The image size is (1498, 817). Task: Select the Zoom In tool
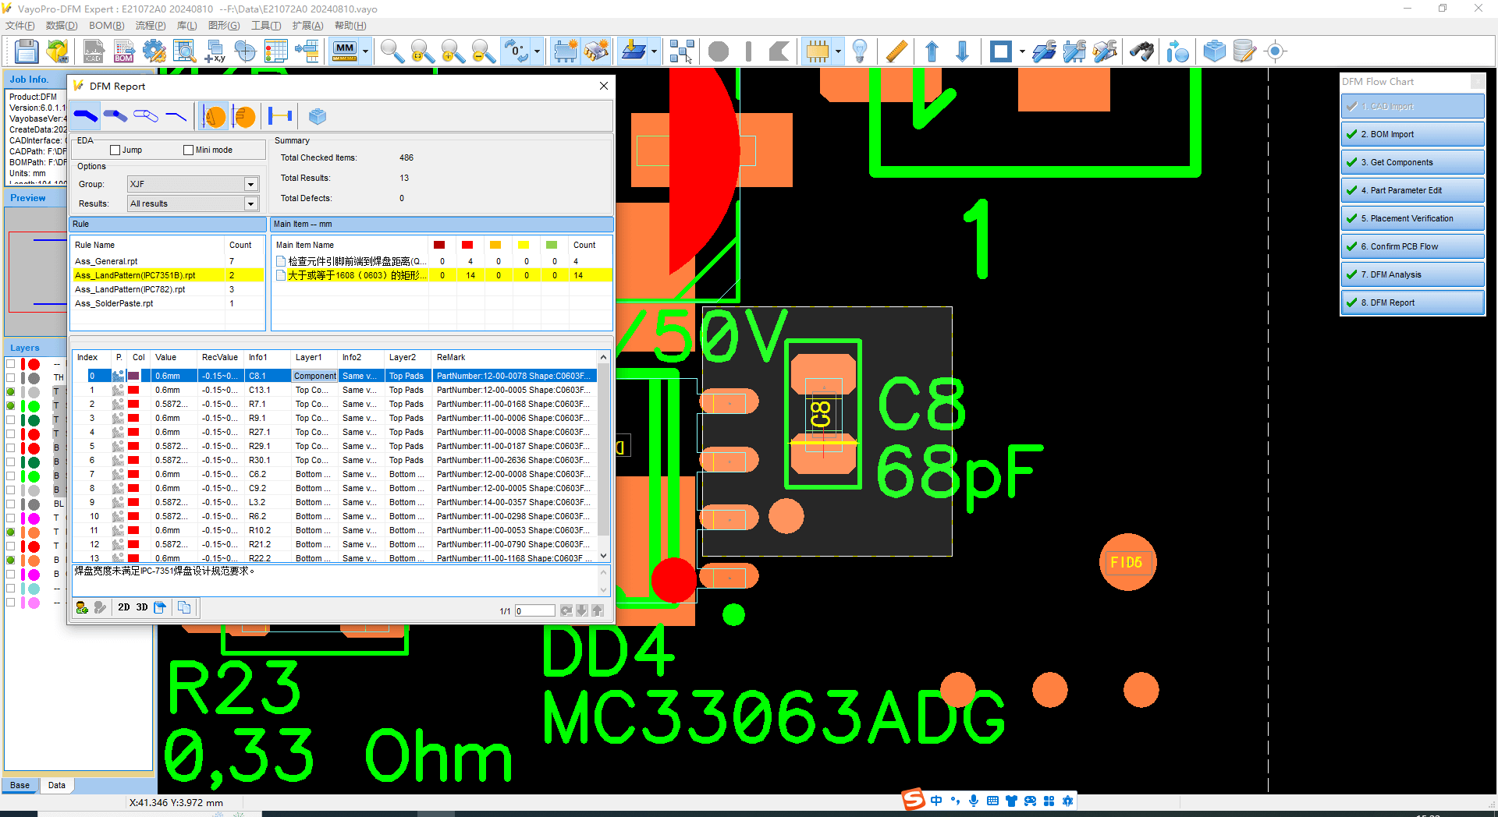coord(453,51)
